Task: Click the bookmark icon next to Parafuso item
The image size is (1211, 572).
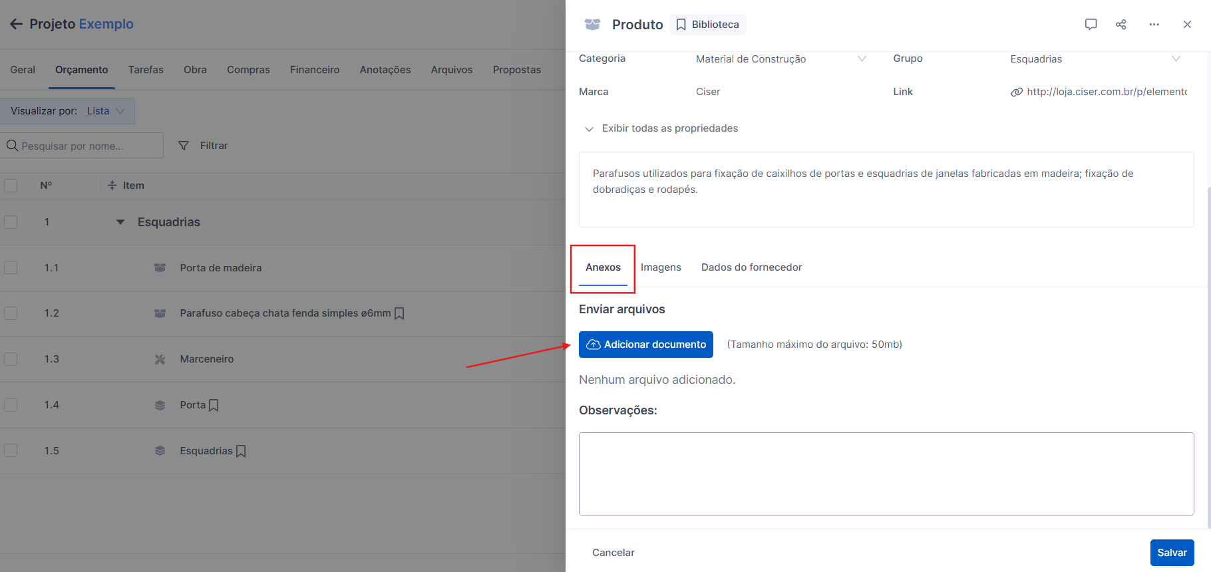Action: pos(399,313)
